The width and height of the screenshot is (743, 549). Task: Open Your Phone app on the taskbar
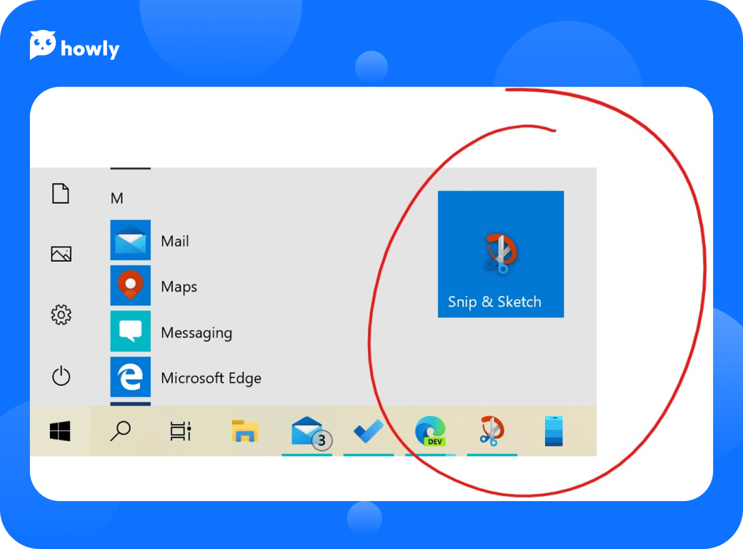pyautogui.click(x=554, y=431)
